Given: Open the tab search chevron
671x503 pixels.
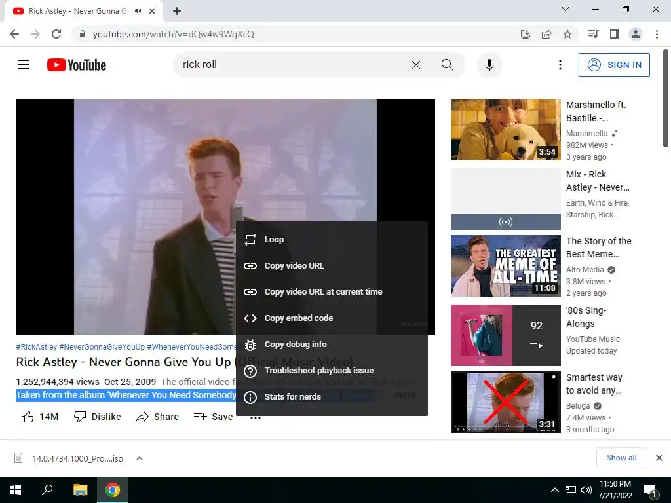Looking at the screenshot, I should click(x=566, y=9).
